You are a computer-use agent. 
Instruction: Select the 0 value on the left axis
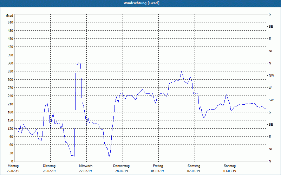point(12,161)
